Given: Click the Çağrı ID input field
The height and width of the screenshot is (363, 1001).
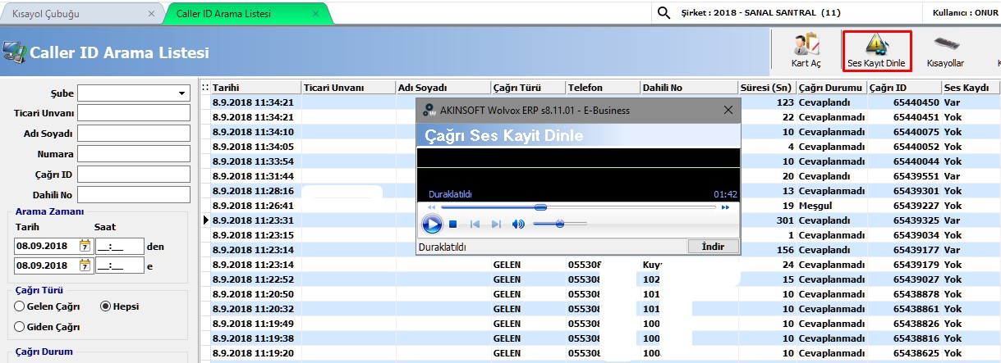Looking at the screenshot, I should point(133,175).
